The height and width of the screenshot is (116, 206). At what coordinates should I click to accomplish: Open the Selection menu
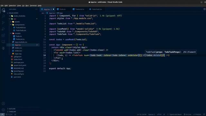point(12,6)
